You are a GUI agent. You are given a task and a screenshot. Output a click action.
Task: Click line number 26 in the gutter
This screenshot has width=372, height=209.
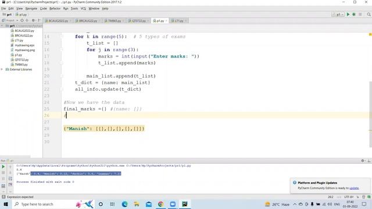pyautogui.click(x=46, y=116)
